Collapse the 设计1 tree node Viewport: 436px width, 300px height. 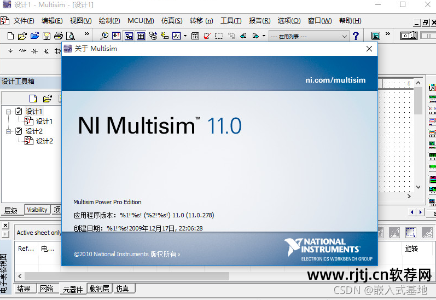click(x=9, y=112)
